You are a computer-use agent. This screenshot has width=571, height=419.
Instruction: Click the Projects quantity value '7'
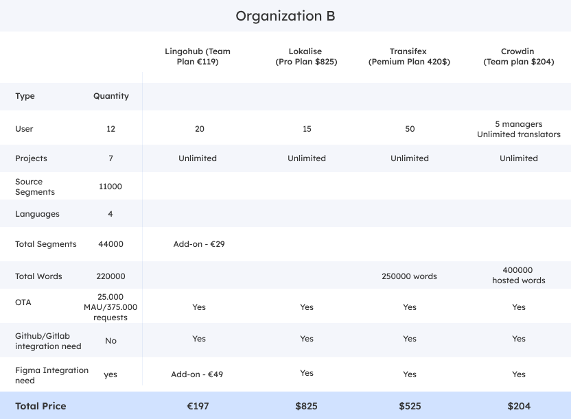[110, 158]
